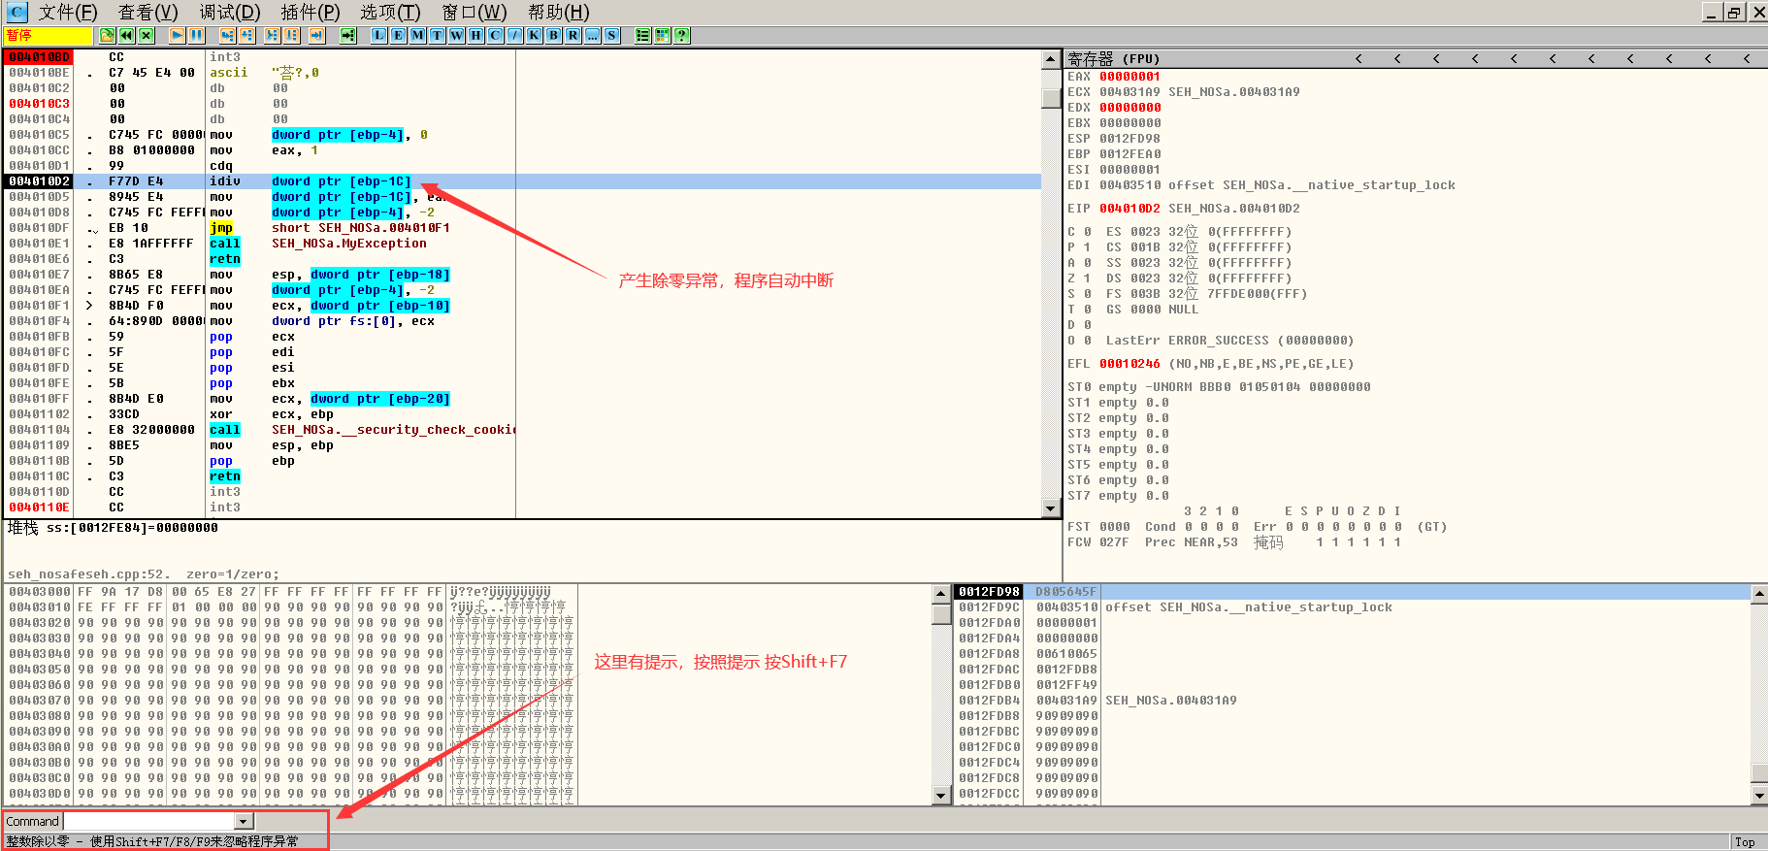This screenshot has height=851, width=1768.
Task: Click the Run program play icon
Action: pos(177,36)
